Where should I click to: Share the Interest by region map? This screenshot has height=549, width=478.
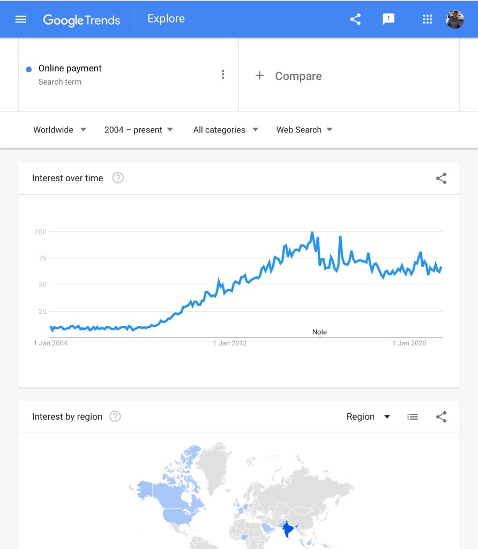click(x=441, y=417)
